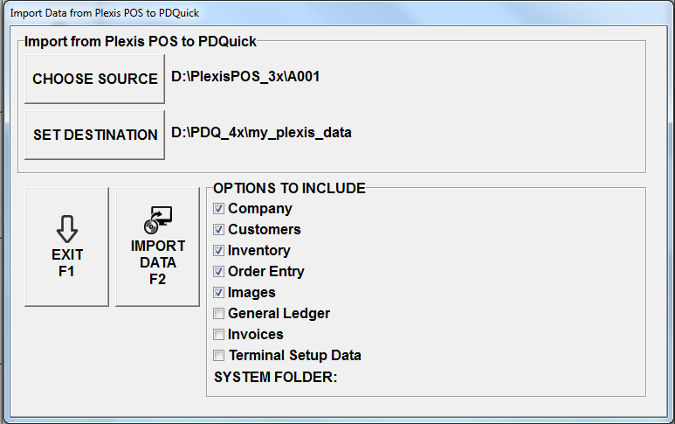Image resolution: width=675 pixels, height=424 pixels.
Task: Uncheck the Order Entry option
Action: click(219, 272)
